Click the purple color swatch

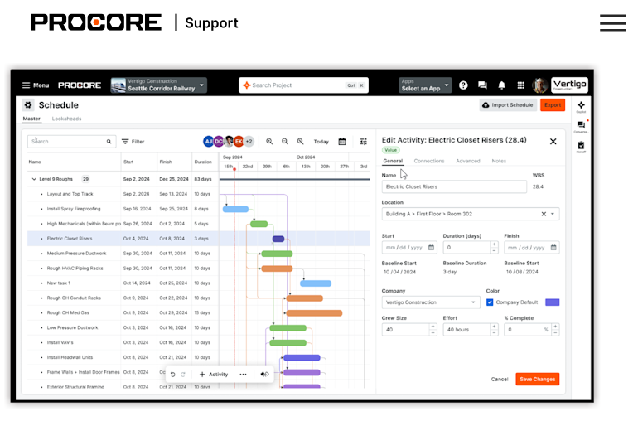552,302
